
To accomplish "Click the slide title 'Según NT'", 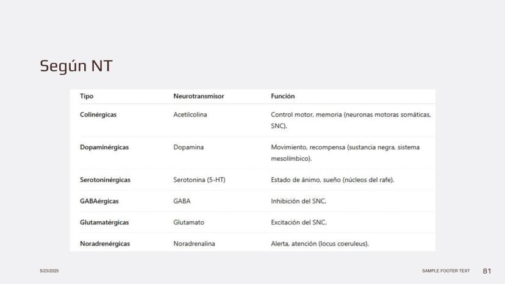I will (76, 66).
